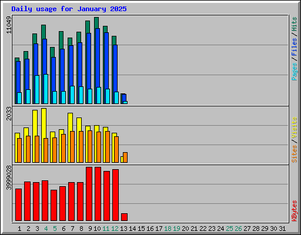Viewport: 301px width, 235px height.
Task: Click the red KBytes legend label
Action: coord(294,211)
